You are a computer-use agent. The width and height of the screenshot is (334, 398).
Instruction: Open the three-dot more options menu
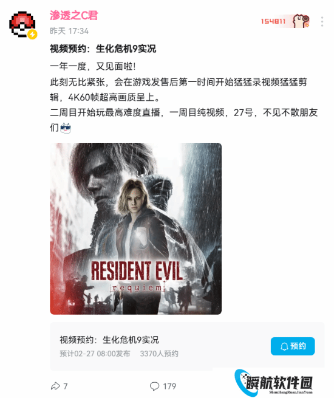322,22
